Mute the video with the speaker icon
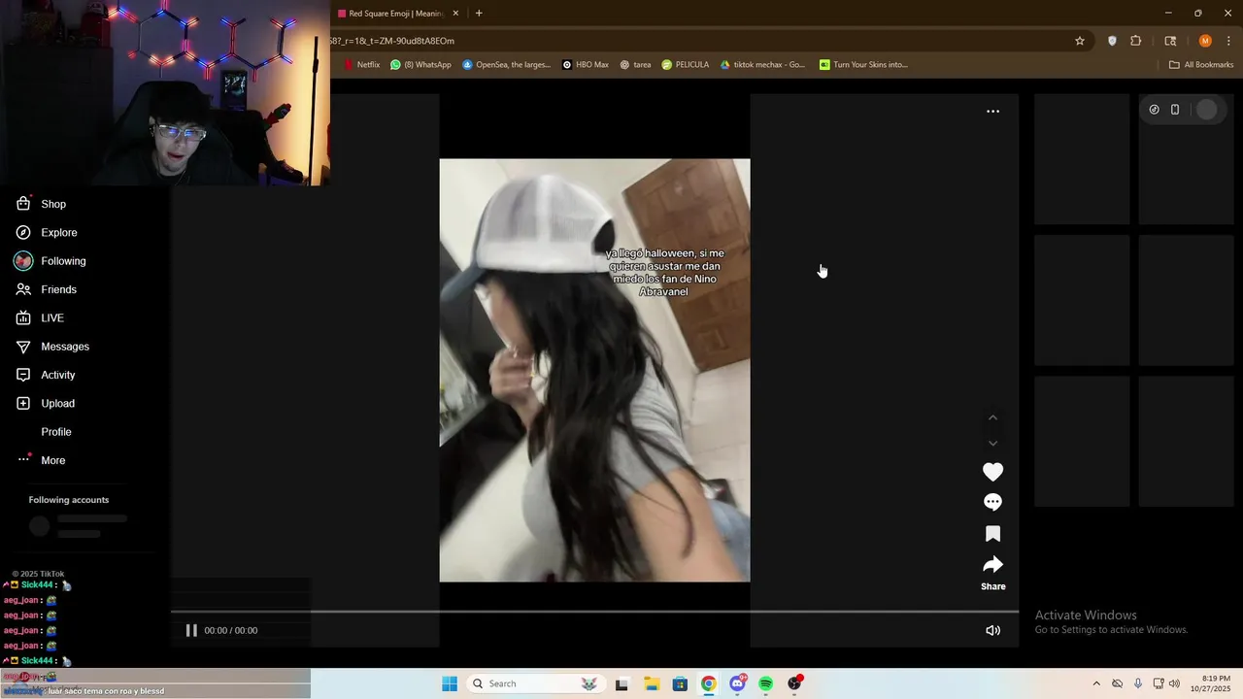1243x699 pixels. click(992, 630)
